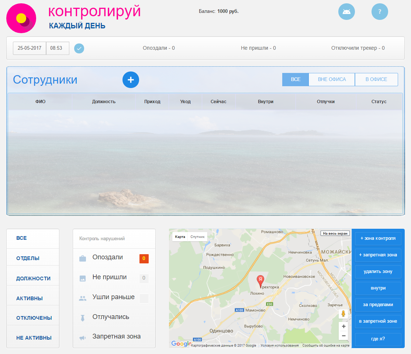Sort table by Сейчас column header
This screenshot has height=354, width=411.
pos(219,102)
